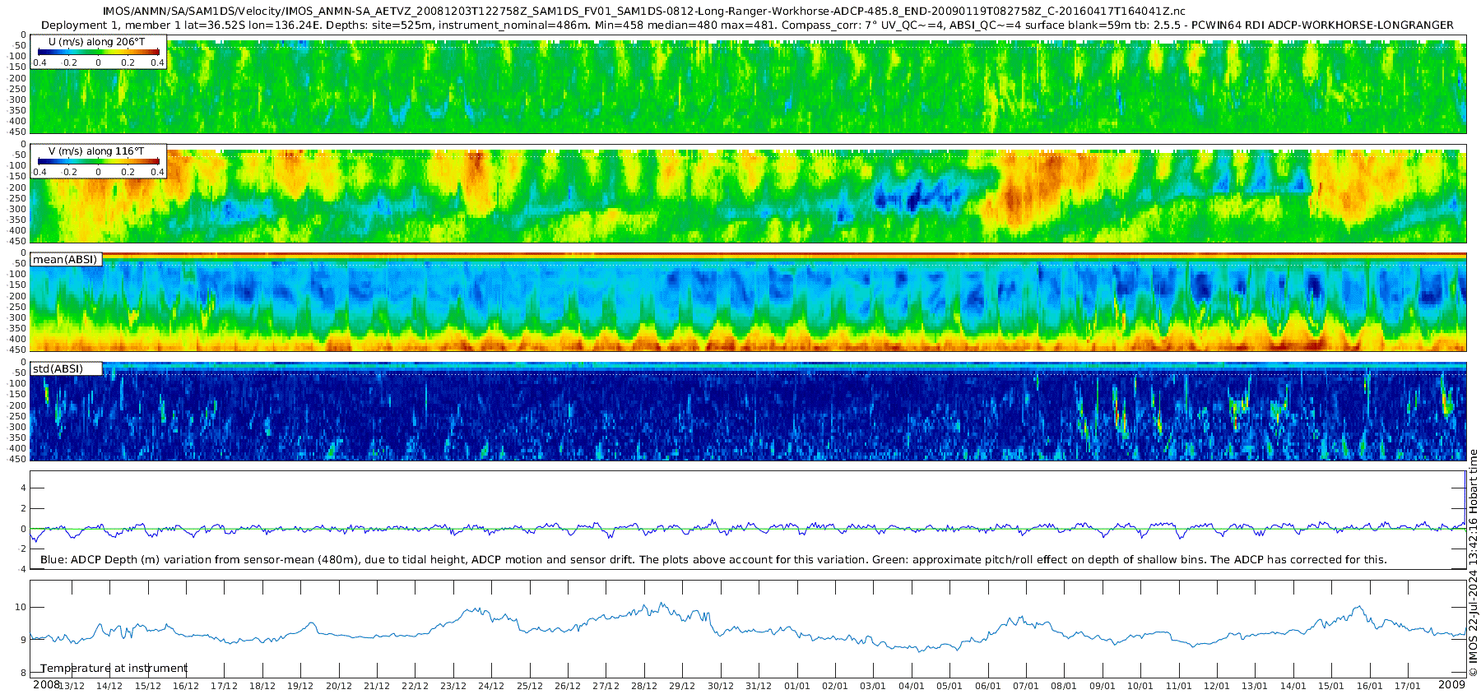Click the '26/12' date tick label
This screenshot has width=1481, height=699.
pos(568,687)
